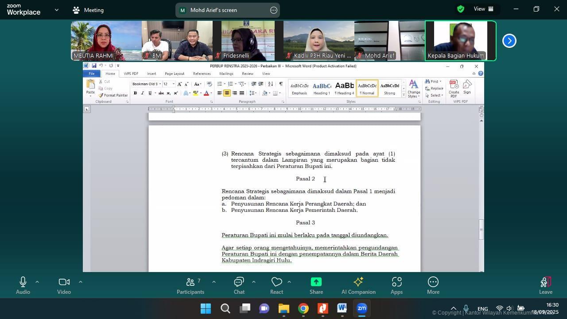Open options for Mohd Arief's screen
Viewport: 567px width, 319px height.
tap(273, 10)
